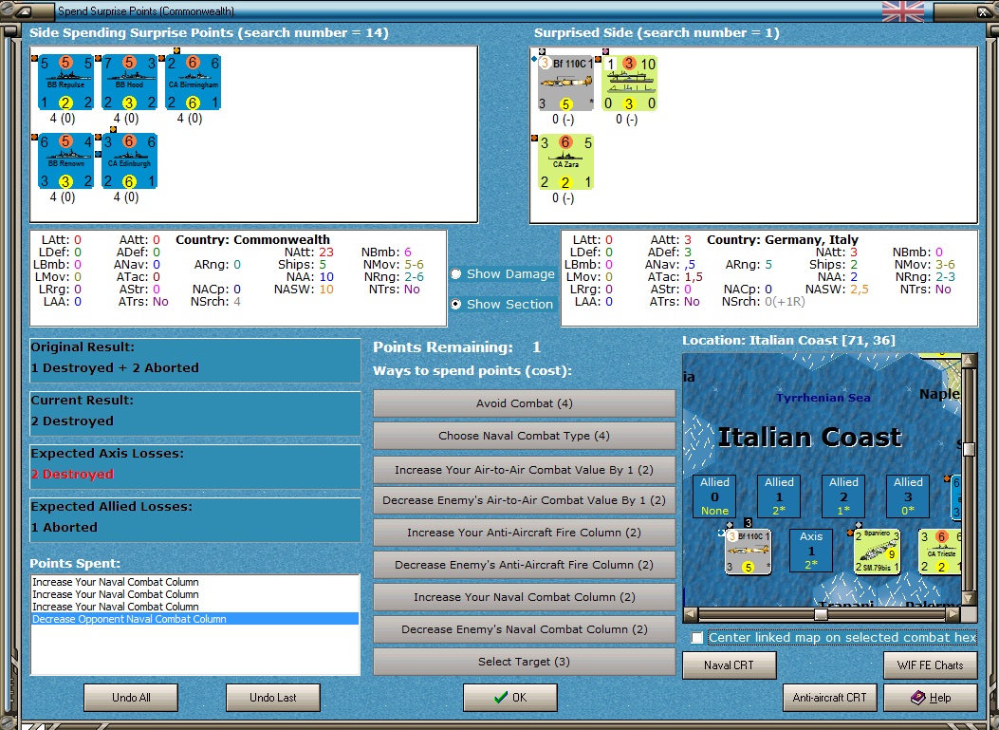Click Increase Your Anti-Aircraft Fire Column

click(x=525, y=533)
